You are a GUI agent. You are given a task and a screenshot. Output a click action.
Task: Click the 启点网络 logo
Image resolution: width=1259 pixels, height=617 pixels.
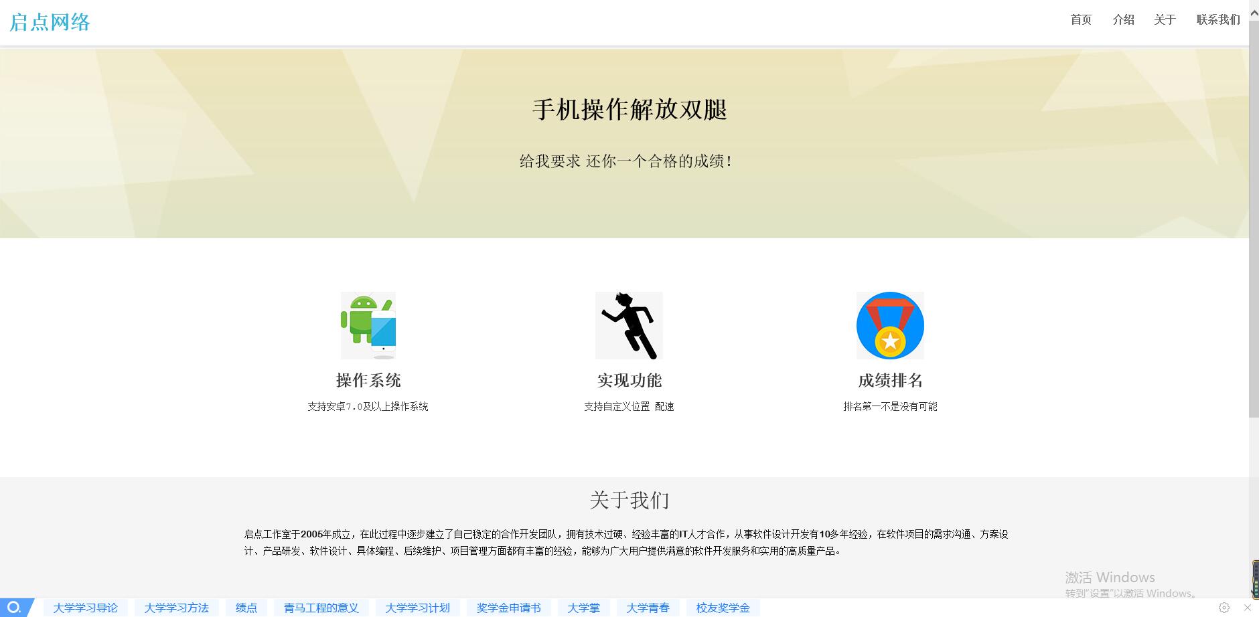50,21
